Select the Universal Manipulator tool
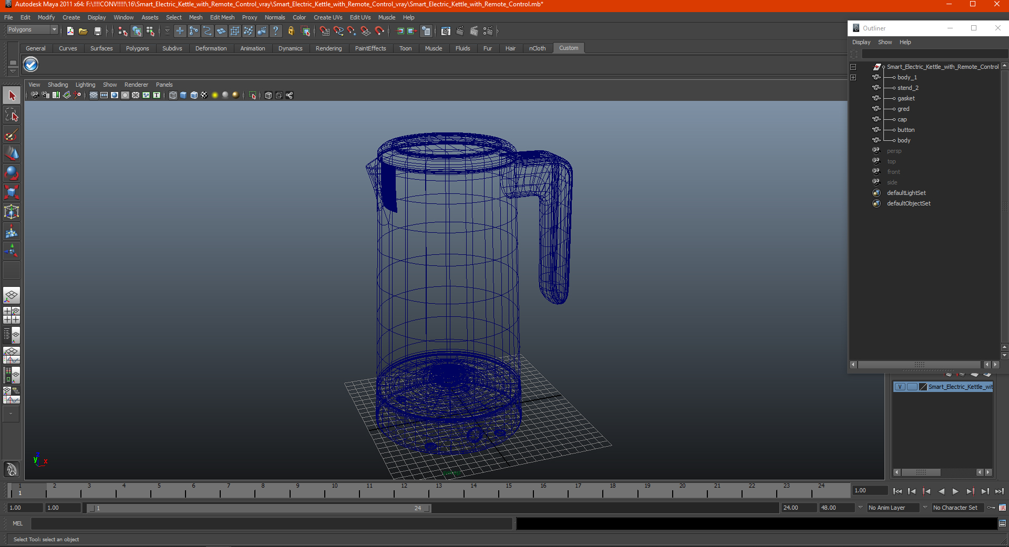 pos(12,212)
